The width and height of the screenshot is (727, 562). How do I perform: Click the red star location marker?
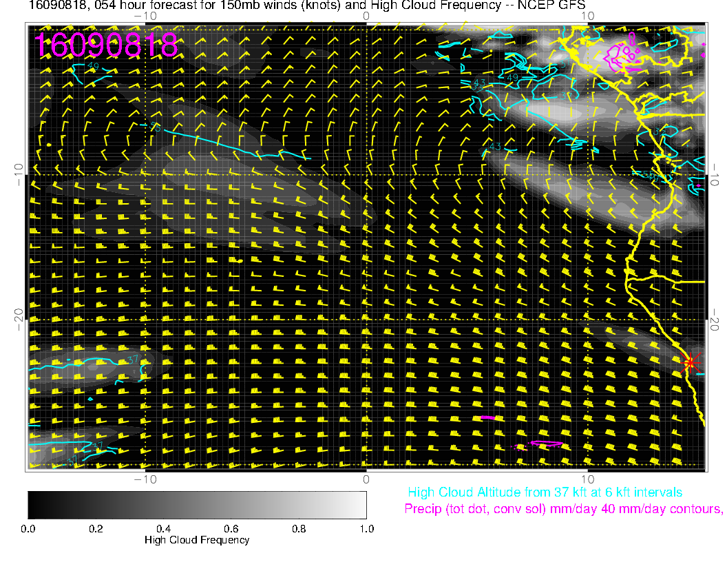pyautogui.click(x=690, y=362)
